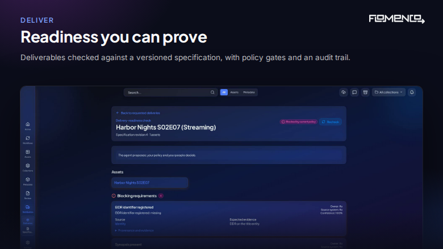Image resolution: width=443 pixels, height=249 pixels.
Task: Open Workflows in the sidebar
Action: point(28,140)
